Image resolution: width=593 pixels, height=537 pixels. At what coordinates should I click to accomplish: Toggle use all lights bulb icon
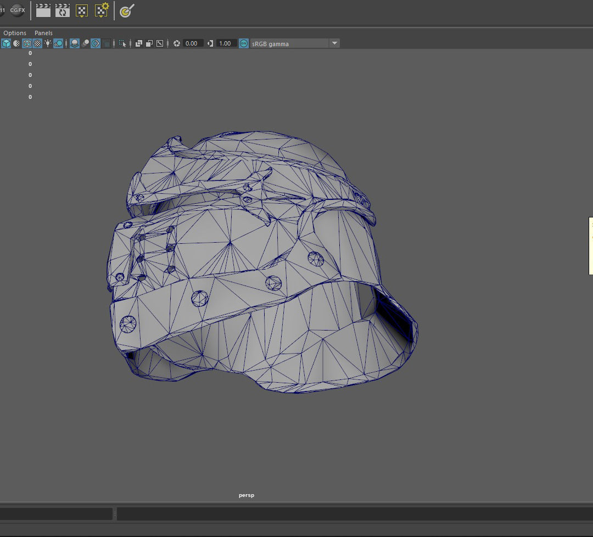tap(48, 43)
